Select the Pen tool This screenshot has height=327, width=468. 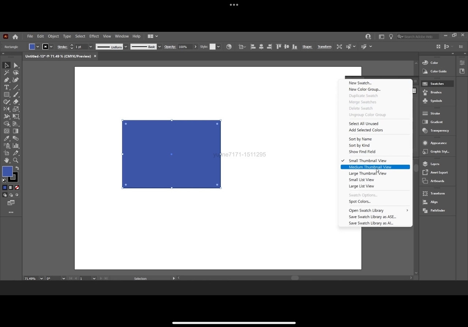(x=7, y=80)
